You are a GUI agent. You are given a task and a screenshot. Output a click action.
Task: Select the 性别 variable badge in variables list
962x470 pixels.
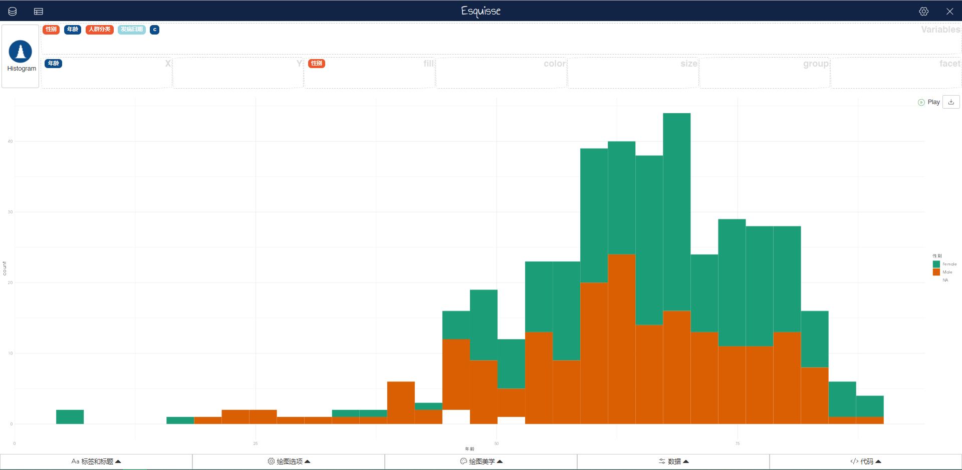[51, 30]
